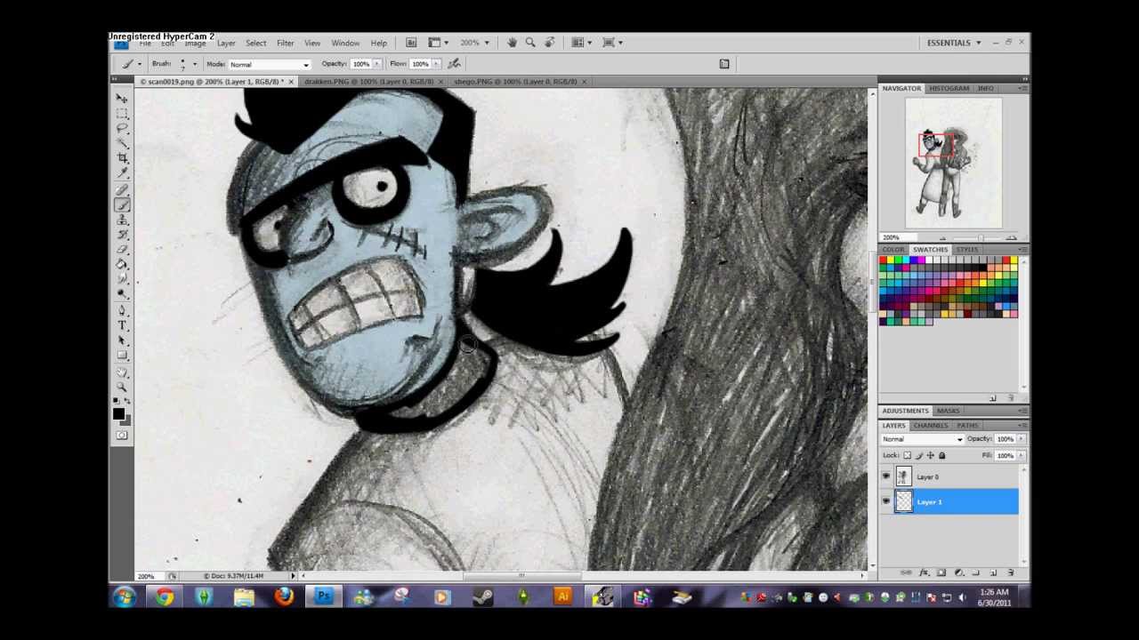This screenshot has width=1139, height=640.
Task: Create a new layer
Action: pos(993,572)
